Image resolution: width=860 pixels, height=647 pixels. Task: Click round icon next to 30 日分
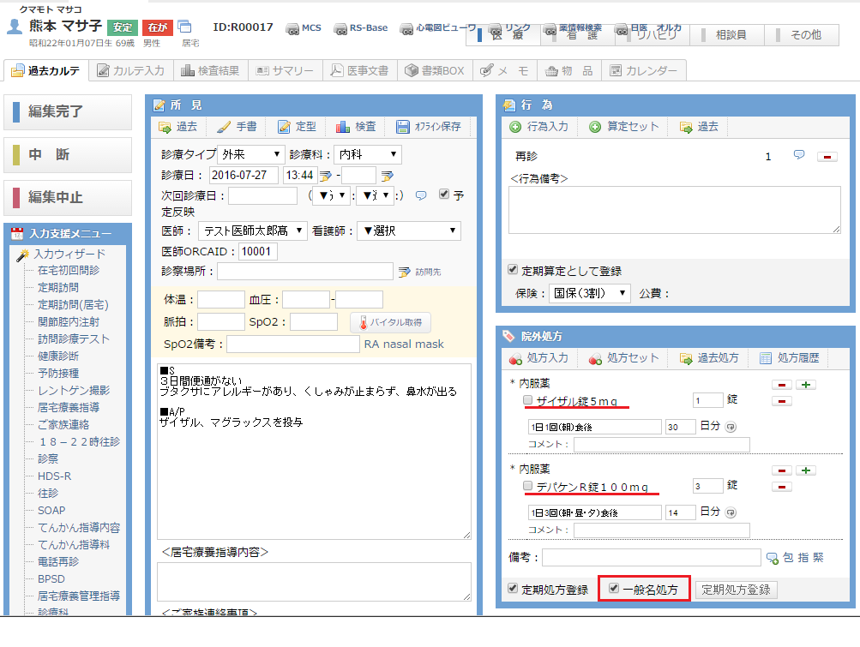tap(731, 427)
